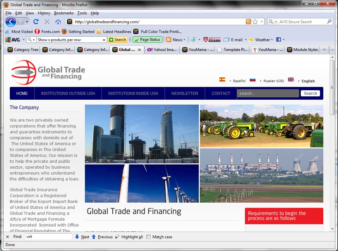The image size is (338, 251).
Task: Switch to the Category Tree tab
Action: (22, 50)
